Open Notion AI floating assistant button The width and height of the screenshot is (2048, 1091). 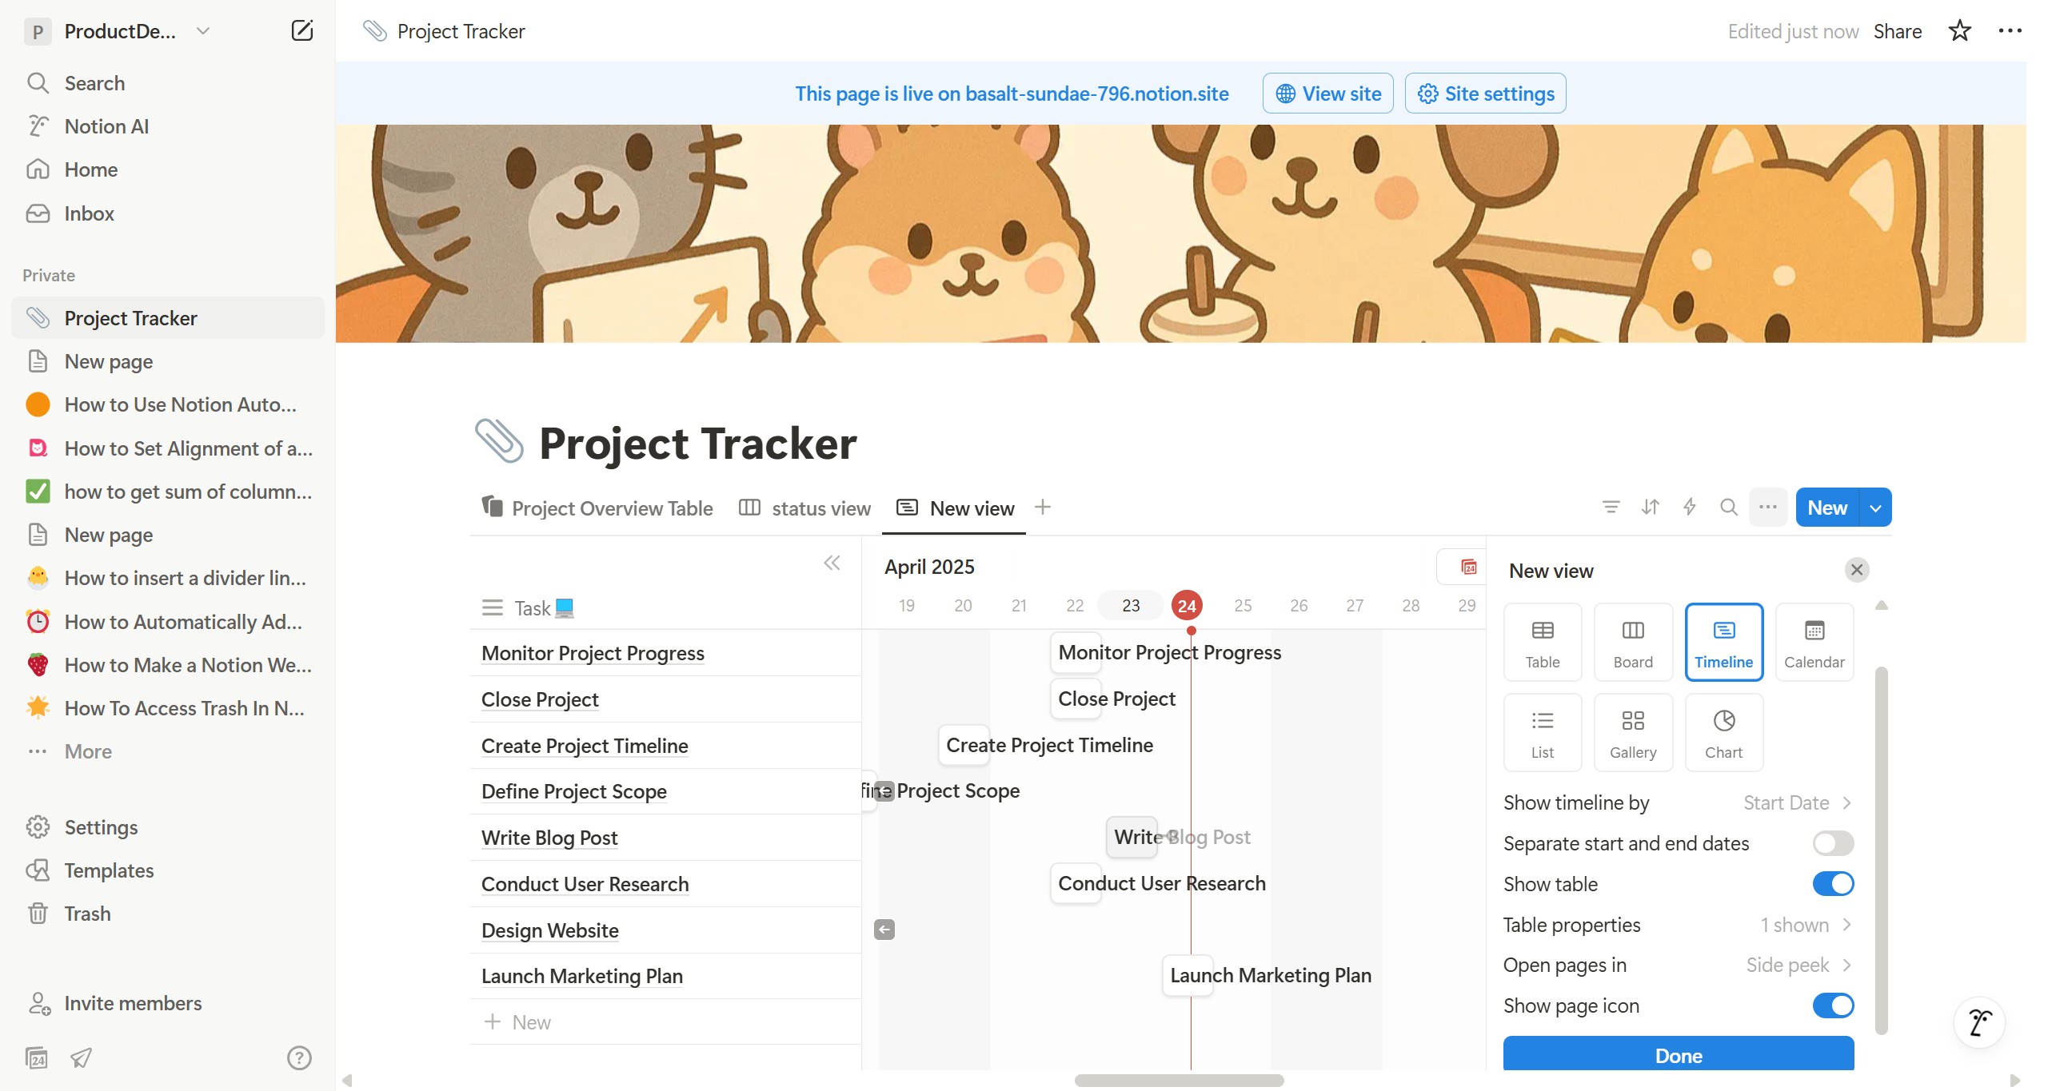tap(1978, 1022)
